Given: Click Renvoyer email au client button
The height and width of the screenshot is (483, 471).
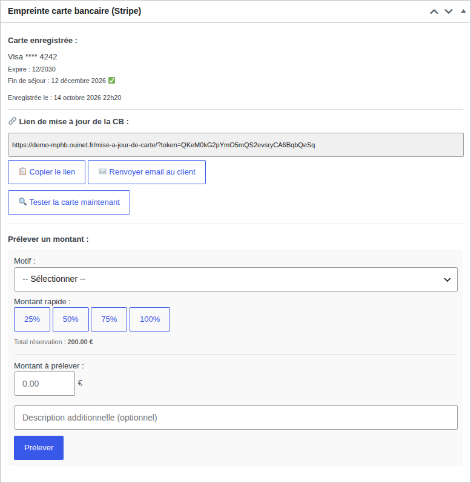Looking at the screenshot, I should pyautogui.click(x=147, y=172).
